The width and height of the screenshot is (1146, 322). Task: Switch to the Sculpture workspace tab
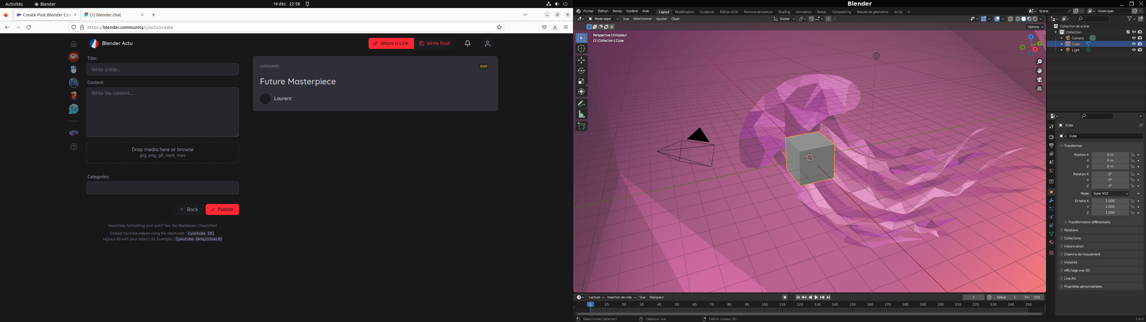[706, 12]
